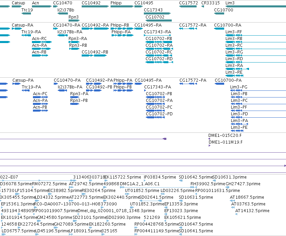Click the Ttc19 gene label
Viewport: 286px width, 236px height.
point(27,10)
